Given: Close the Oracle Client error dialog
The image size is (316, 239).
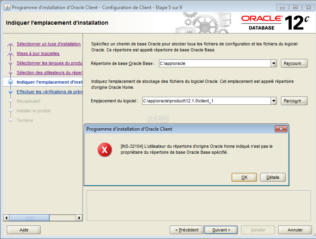Looking at the screenshot, I should (x=281, y=129).
